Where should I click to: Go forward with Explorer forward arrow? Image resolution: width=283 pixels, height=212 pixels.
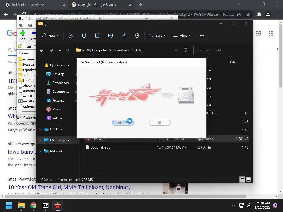[x=51, y=50]
